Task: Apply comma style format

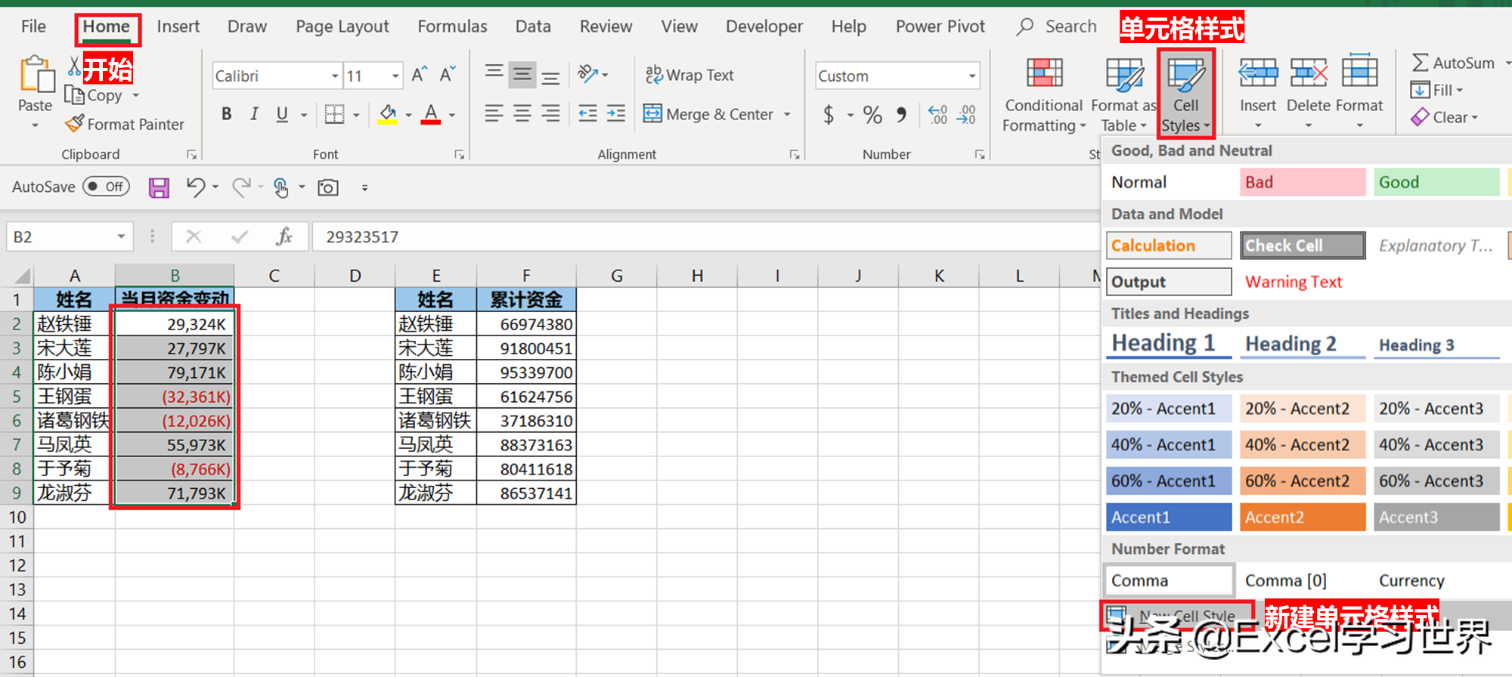Action: (901, 115)
